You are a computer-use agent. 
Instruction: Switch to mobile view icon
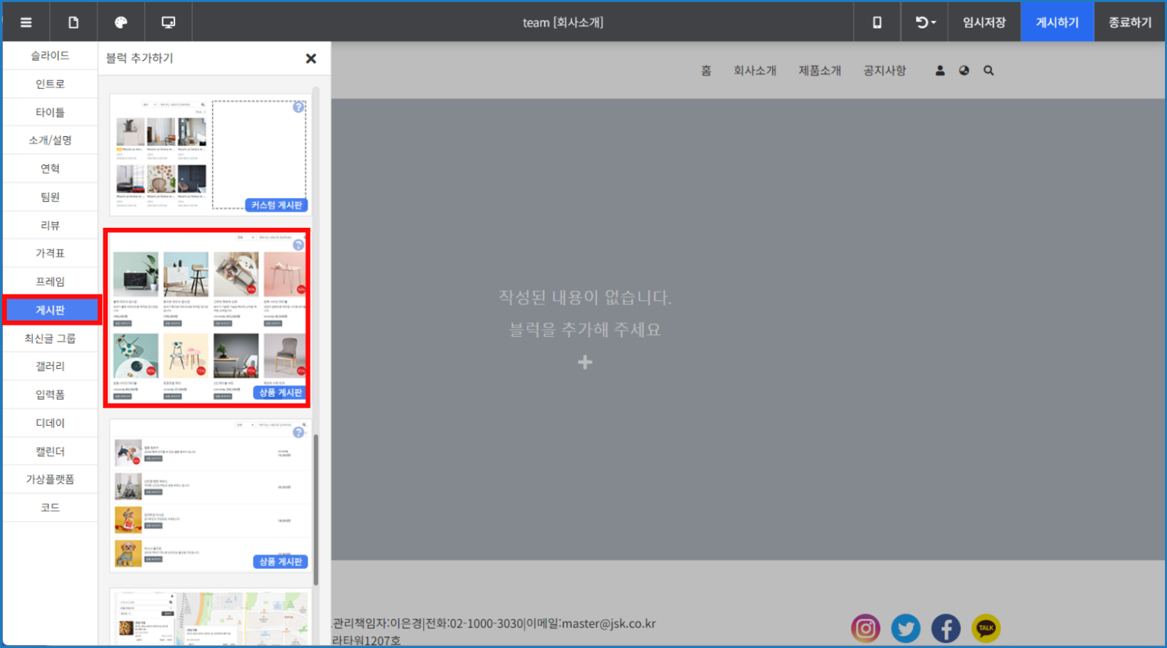(877, 22)
